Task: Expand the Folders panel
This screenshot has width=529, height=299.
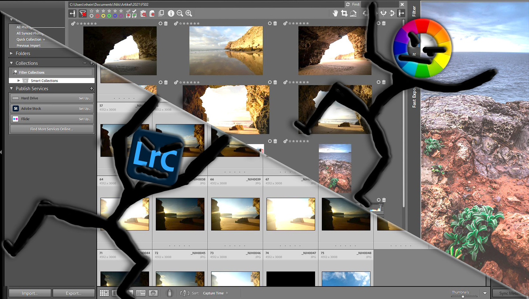Action: (11, 53)
